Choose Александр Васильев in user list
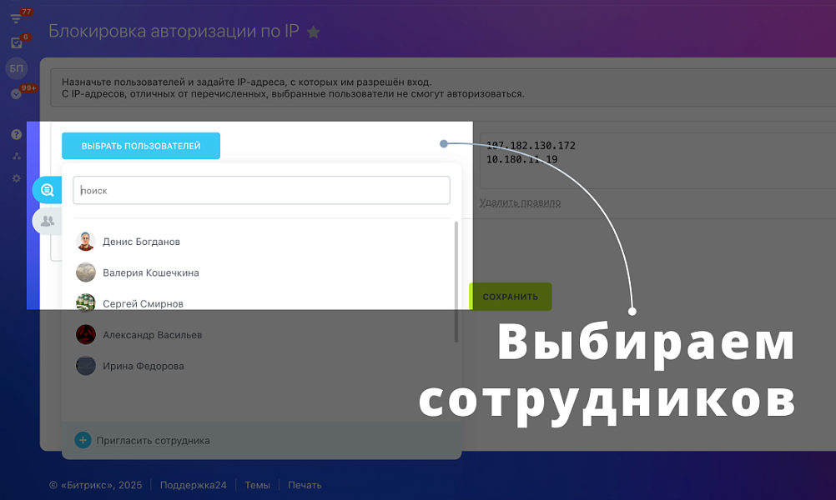Image resolution: width=836 pixels, height=500 pixels. (152, 335)
